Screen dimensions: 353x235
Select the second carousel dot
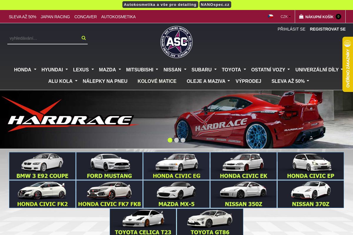click(176, 140)
